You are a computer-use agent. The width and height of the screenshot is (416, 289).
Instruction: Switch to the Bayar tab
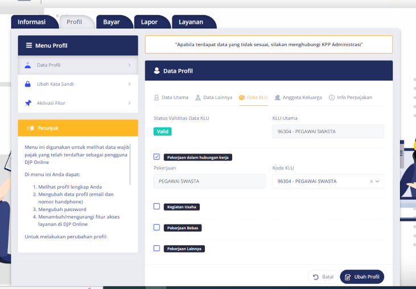pyautogui.click(x=111, y=22)
